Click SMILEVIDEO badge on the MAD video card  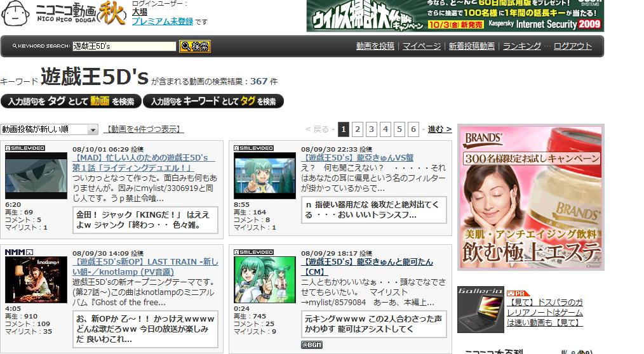point(25,148)
